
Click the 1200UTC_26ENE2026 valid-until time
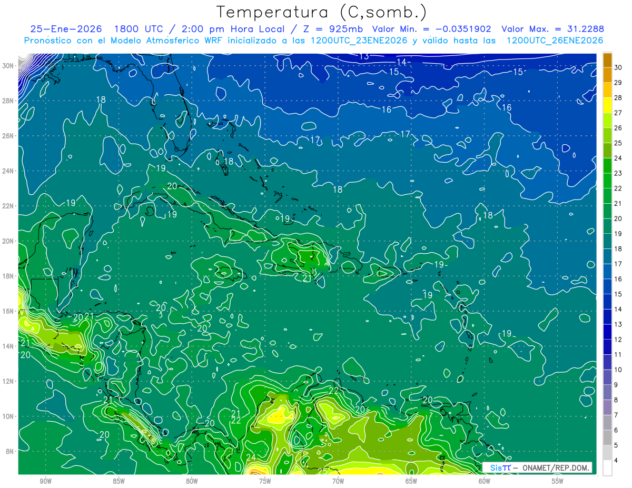[555, 41]
